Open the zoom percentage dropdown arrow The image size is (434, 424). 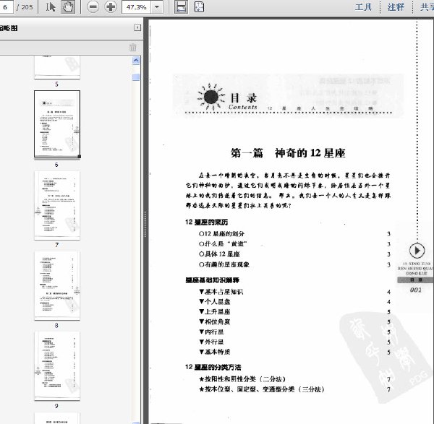[157, 7]
